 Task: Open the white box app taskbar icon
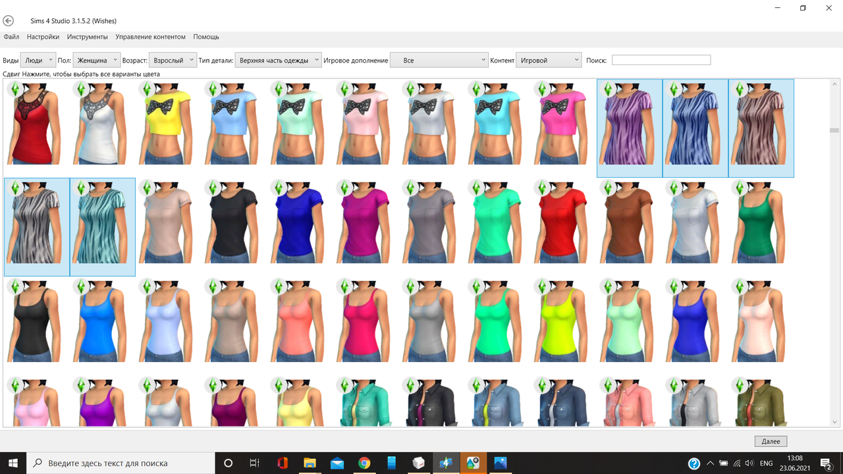pyautogui.click(x=418, y=463)
